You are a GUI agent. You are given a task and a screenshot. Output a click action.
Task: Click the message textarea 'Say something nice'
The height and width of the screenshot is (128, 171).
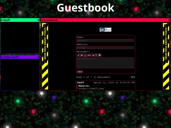105,63
